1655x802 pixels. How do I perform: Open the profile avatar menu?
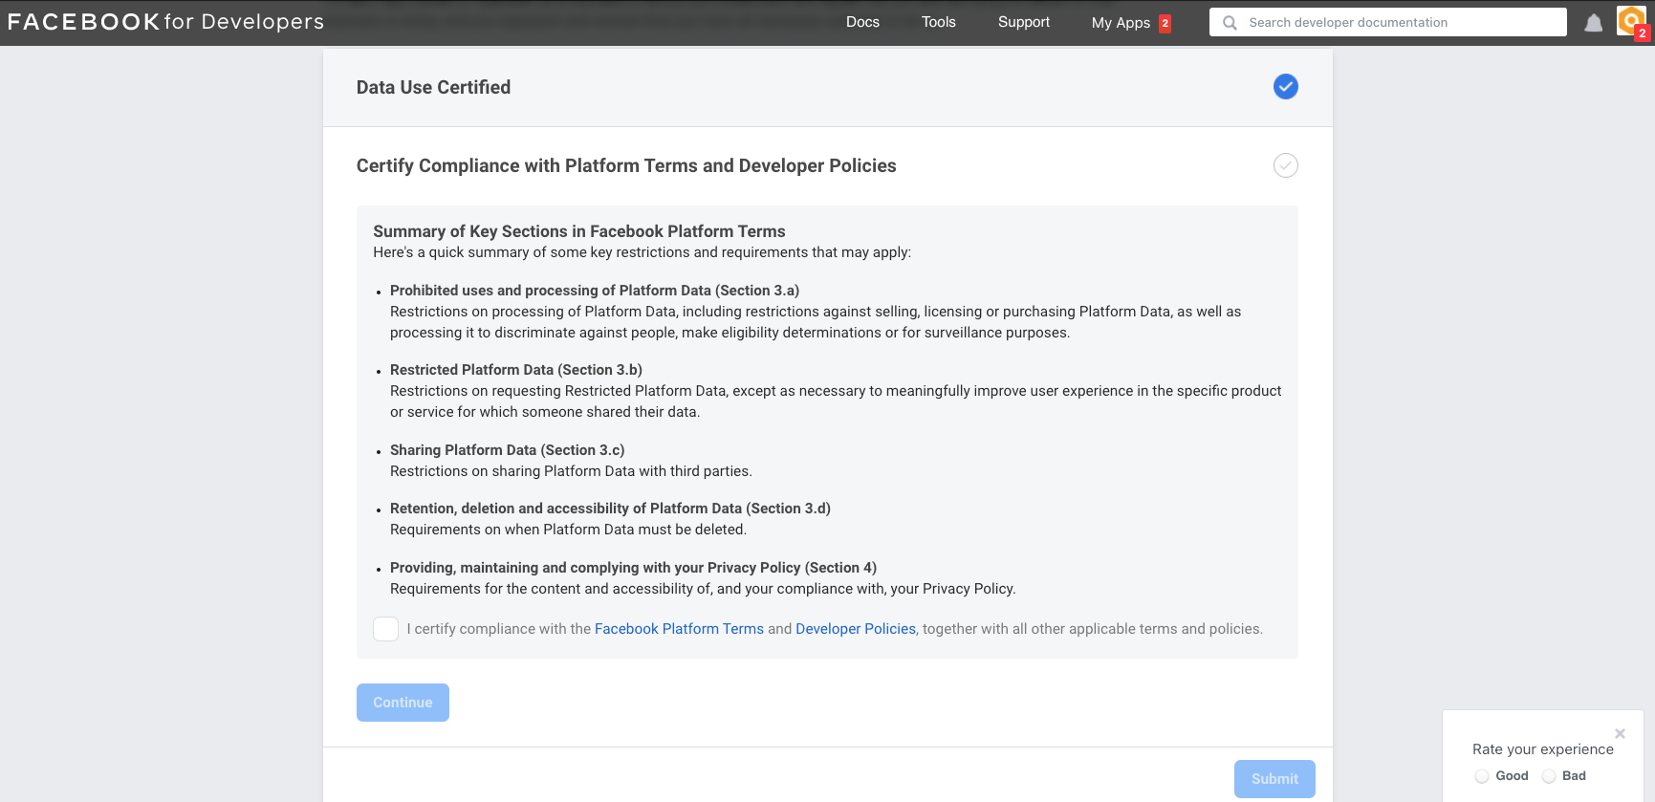tap(1631, 21)
